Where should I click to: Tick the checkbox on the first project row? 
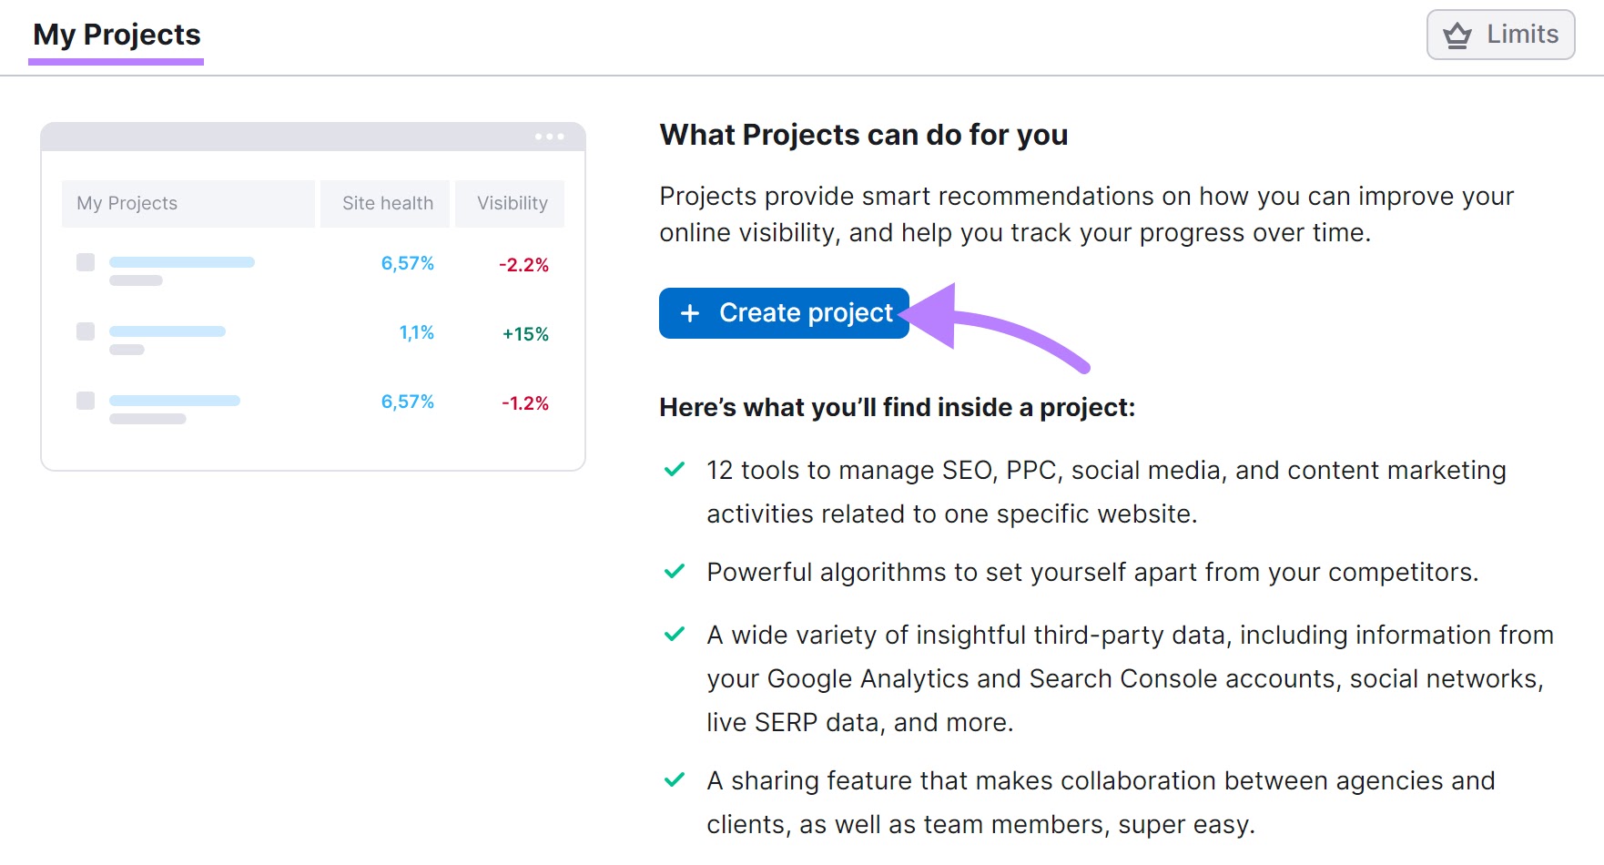coord(85,262)
